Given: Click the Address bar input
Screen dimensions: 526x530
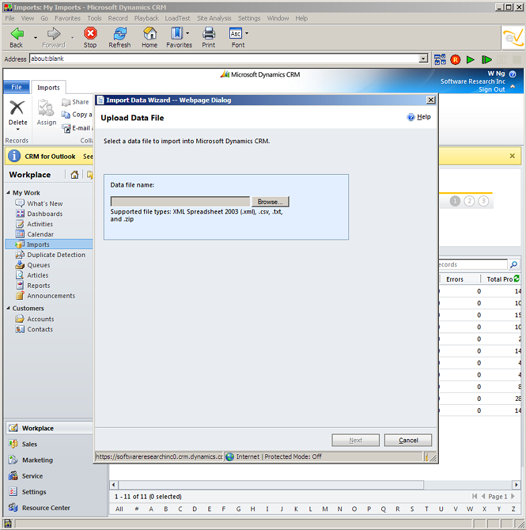Looking at the screenshot, I should pos(224,58).
